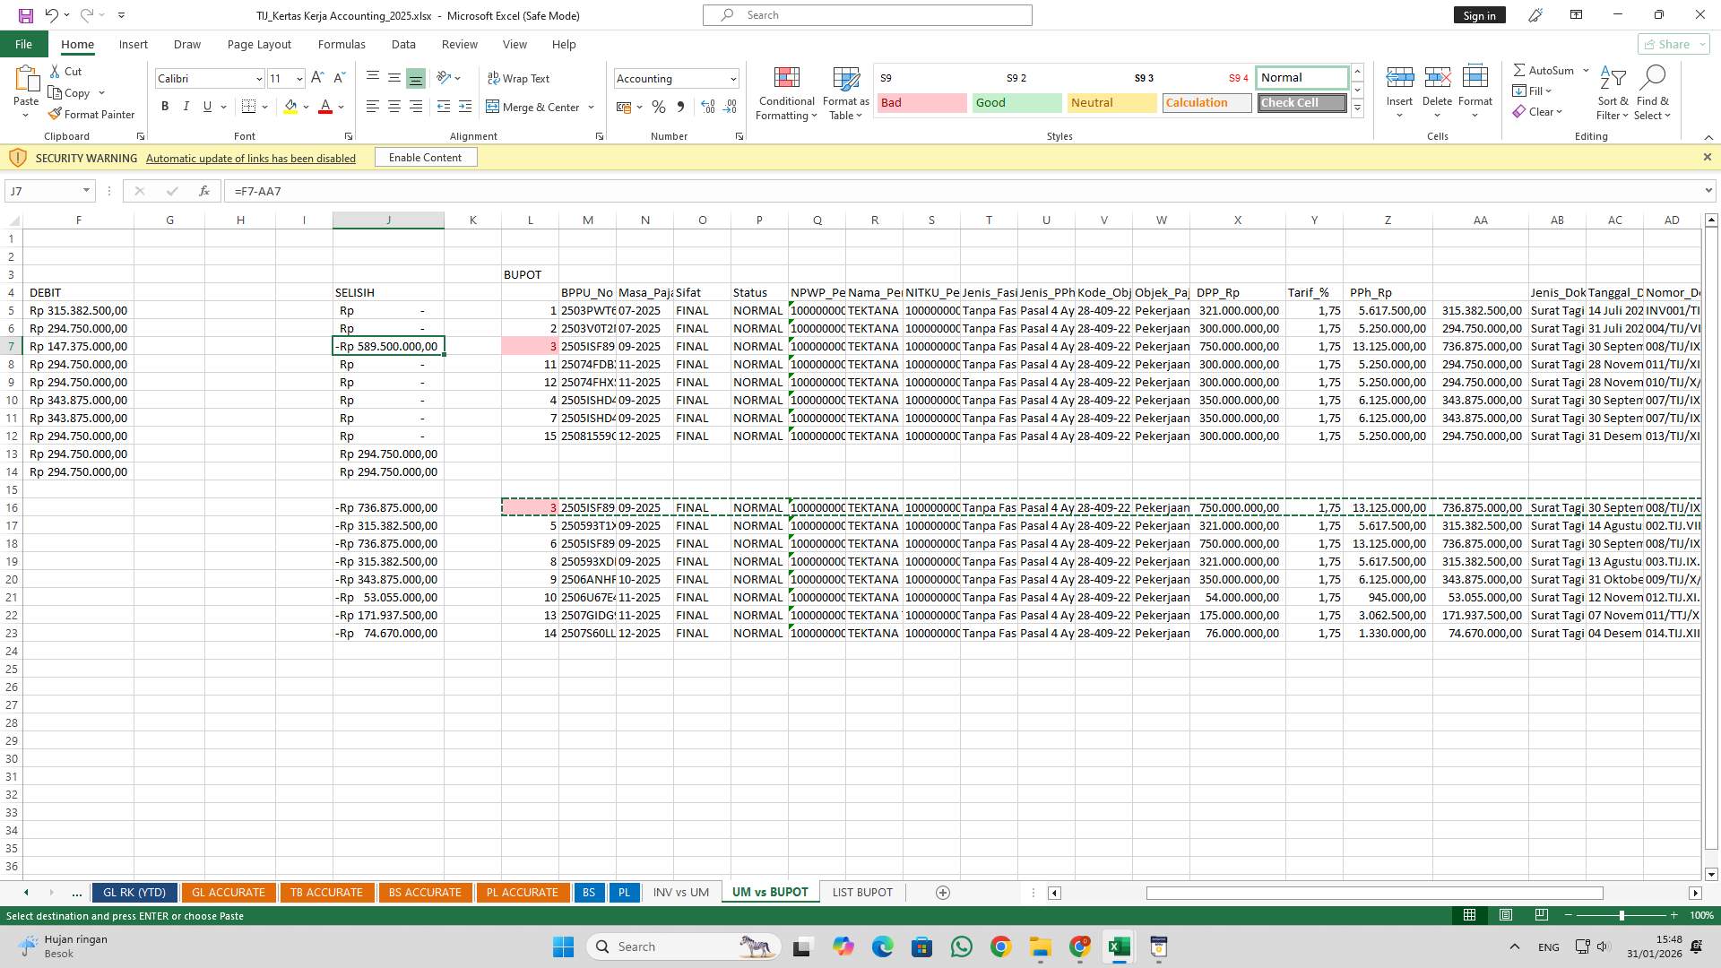Toggle bold formatting on the selection
Image resolution: width=1721 pixels, height=968 pixels.
point(165,106)
